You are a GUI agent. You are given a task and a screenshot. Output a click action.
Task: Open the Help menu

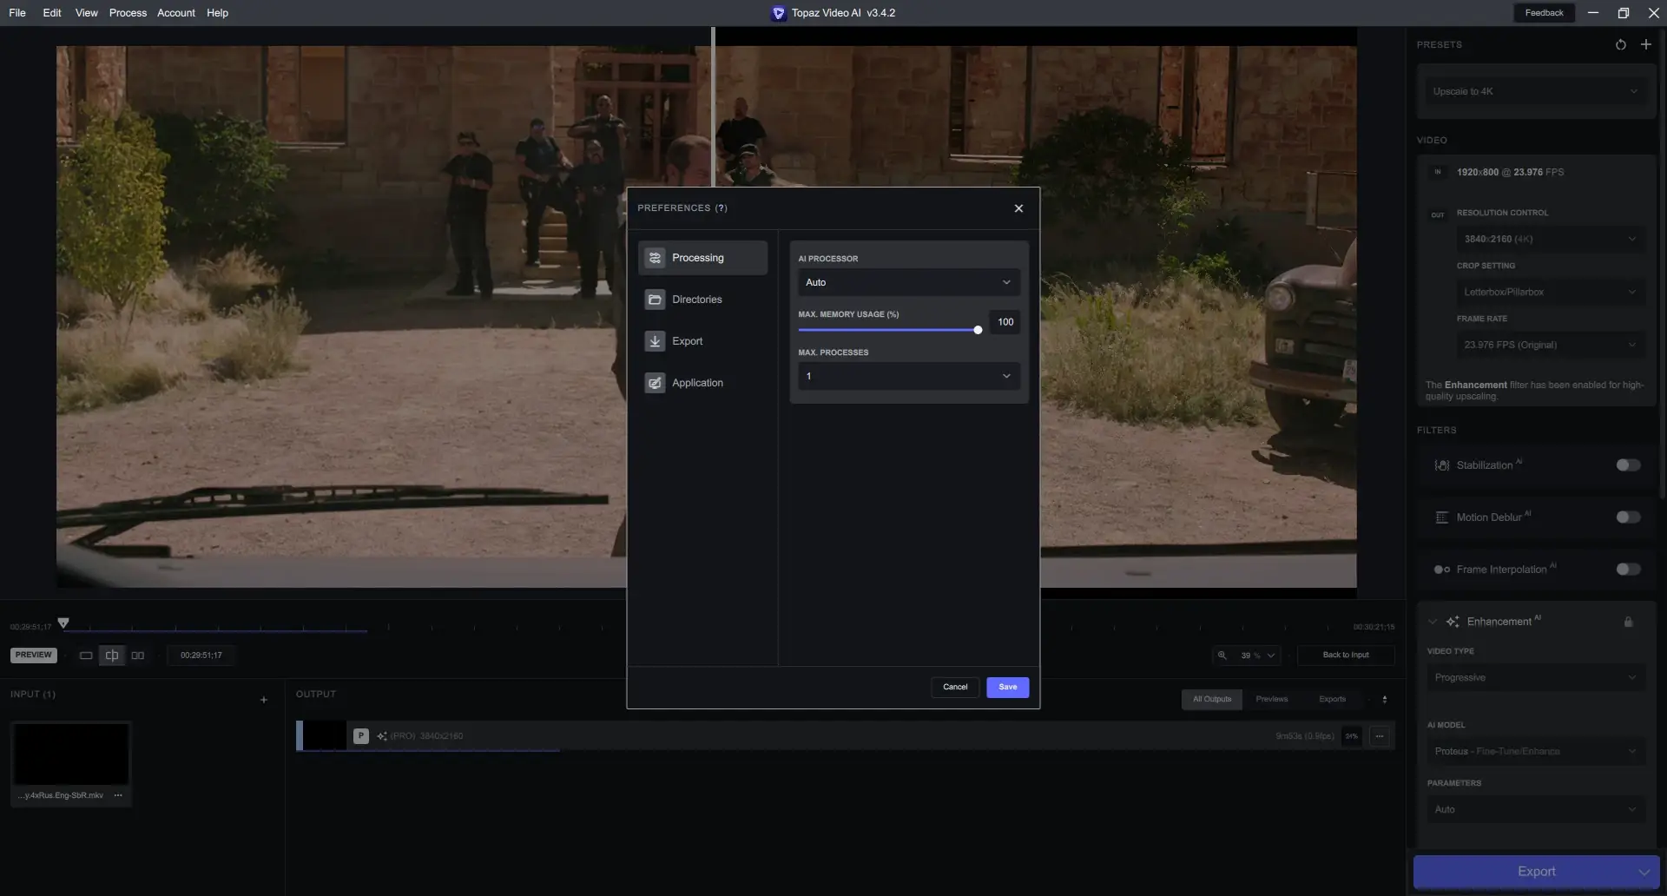pyautogui.click(x=217, y=13)
